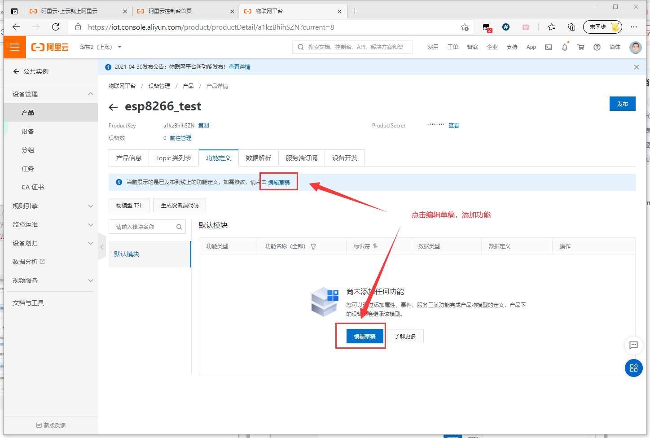Open the help question mark

[597, 47]
